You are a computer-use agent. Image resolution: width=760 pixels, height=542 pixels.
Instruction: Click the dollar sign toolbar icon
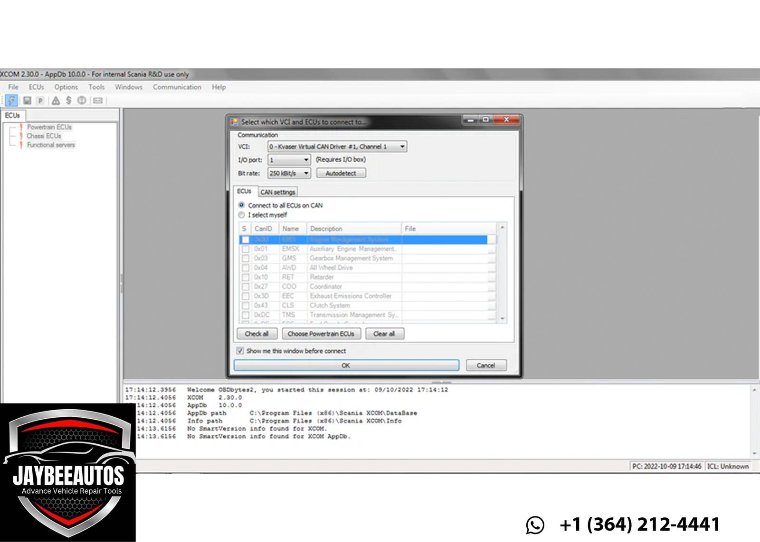tap(69, 101)
